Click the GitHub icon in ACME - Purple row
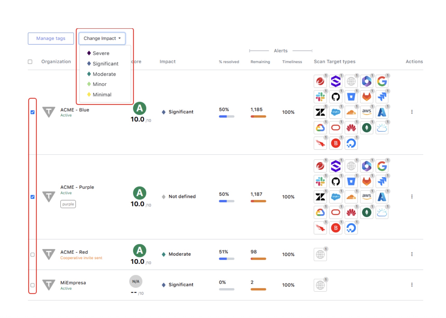 coord(335,181)
